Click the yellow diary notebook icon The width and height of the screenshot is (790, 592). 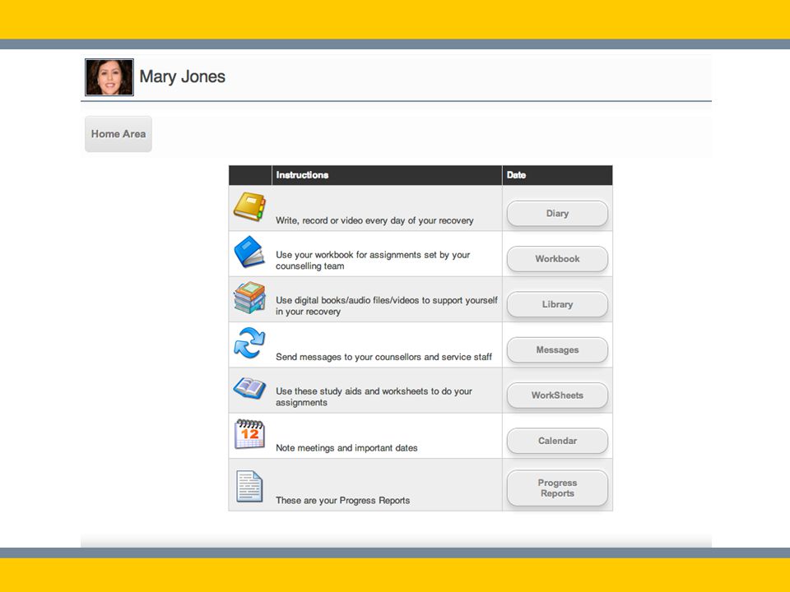(249, 206)
